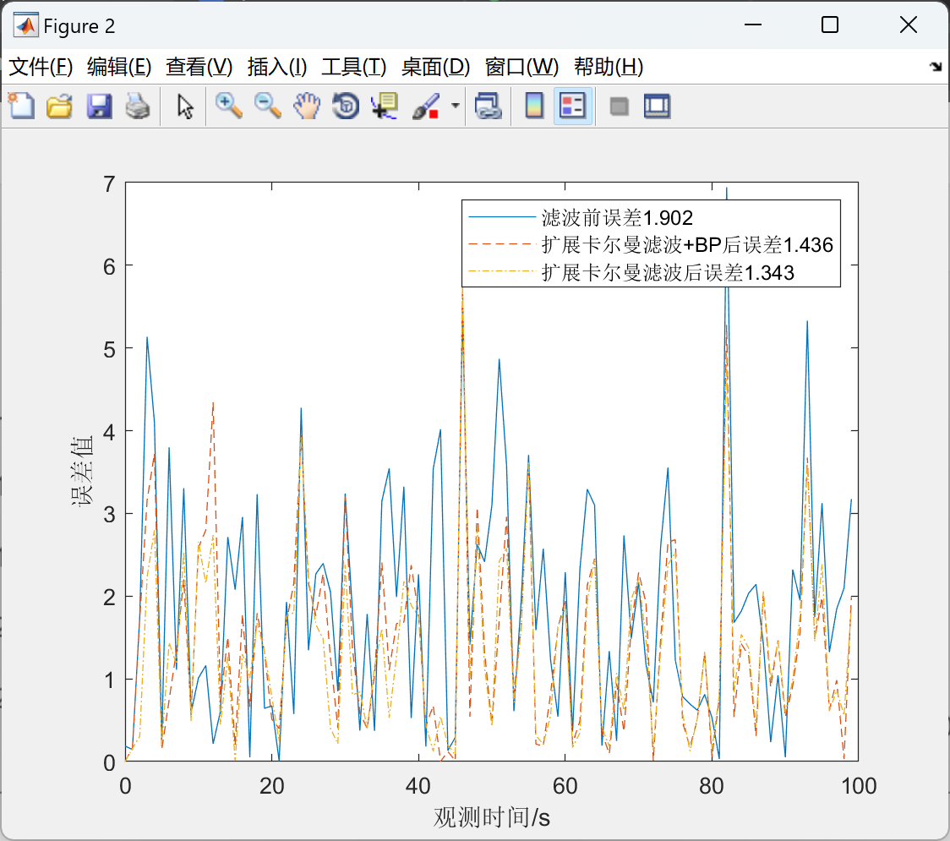Screen dimensions: 950x841
Task: Click the x-axis label 观测时间/s
Action: 491,817
